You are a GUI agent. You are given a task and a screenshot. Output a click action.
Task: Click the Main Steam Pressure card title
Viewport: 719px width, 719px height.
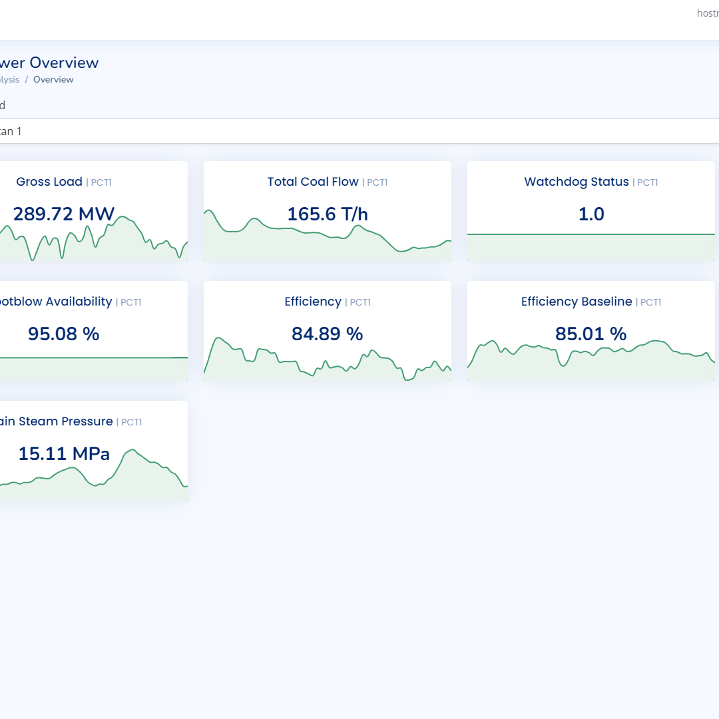[x=56, y=421]
